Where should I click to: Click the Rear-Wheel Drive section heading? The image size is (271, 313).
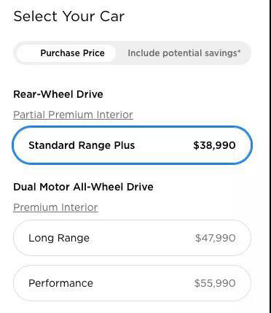point(58,94)
